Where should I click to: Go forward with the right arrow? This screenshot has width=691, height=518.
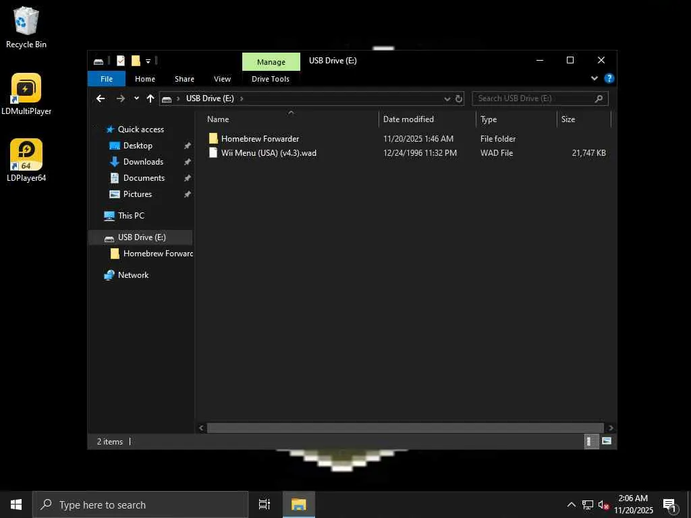[120, 98]
